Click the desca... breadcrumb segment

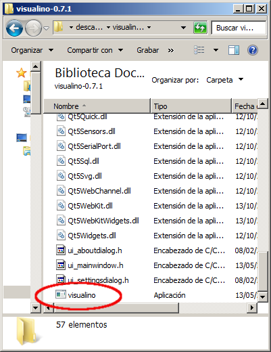[x=89, y=28]
